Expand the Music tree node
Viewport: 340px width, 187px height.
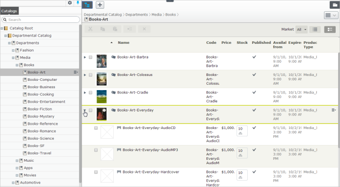click(x=17, y=161)
